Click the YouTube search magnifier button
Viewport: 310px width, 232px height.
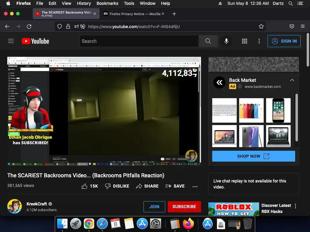[x=208, y=41]
